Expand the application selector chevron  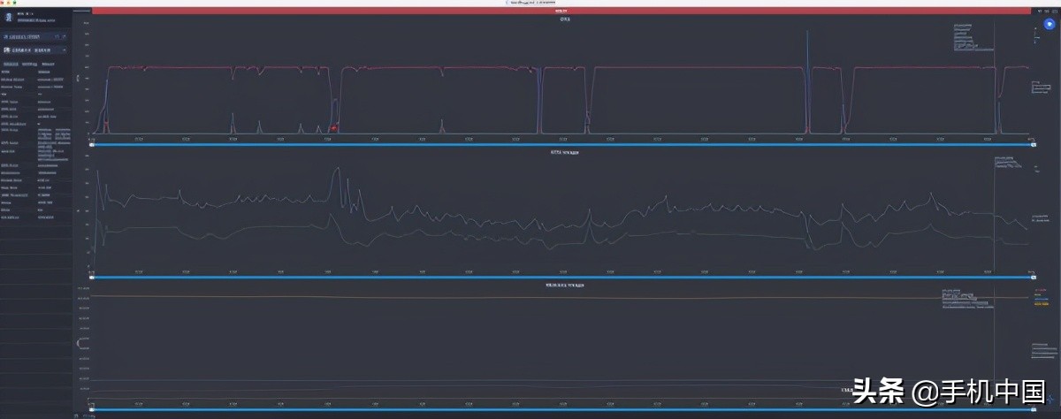tap(64, 50)
